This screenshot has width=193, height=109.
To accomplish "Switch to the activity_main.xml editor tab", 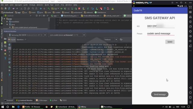I will [112, 16].
